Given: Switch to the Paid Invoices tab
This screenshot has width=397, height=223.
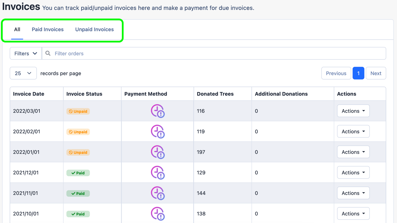Looking at the screenshot, I should pyautogui.click(x=48, y=30).
